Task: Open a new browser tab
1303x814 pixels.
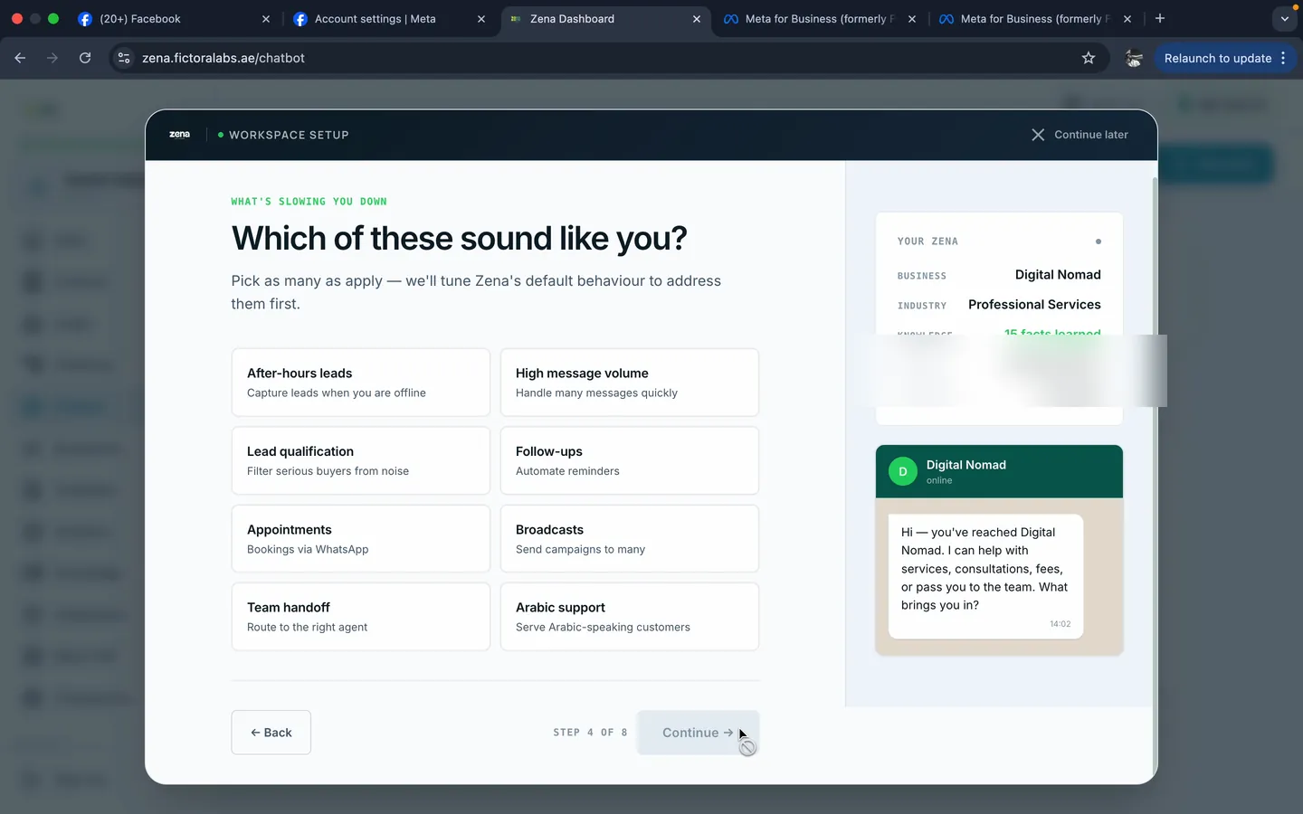Action: click(1160, 19)
